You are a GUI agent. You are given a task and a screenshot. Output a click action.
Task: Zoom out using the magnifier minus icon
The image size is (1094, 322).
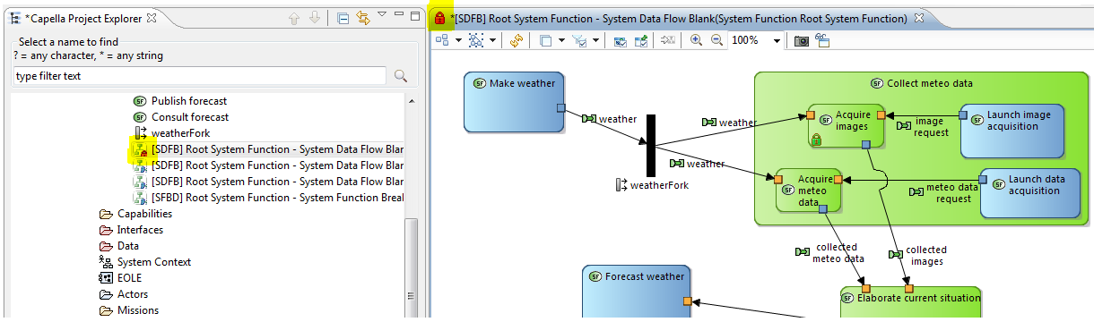(716, 40)
